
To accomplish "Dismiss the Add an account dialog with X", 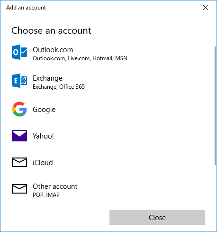I will click(206, 8).
